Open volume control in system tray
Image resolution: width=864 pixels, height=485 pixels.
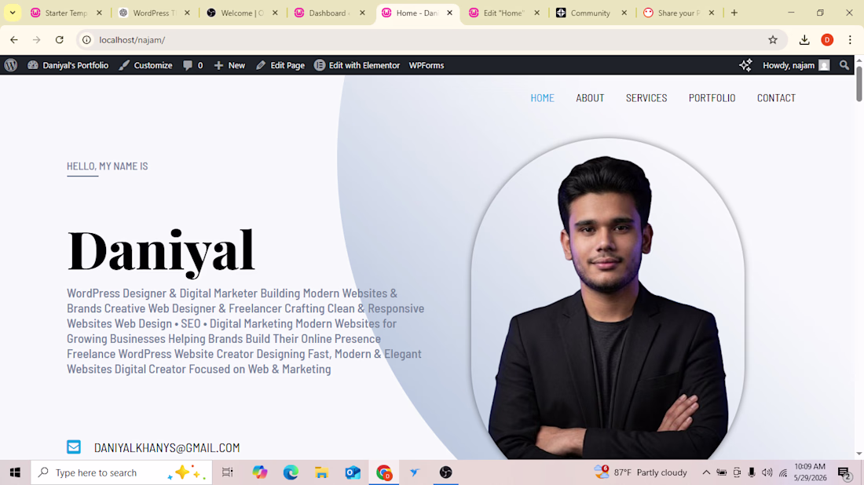[767, 472]
